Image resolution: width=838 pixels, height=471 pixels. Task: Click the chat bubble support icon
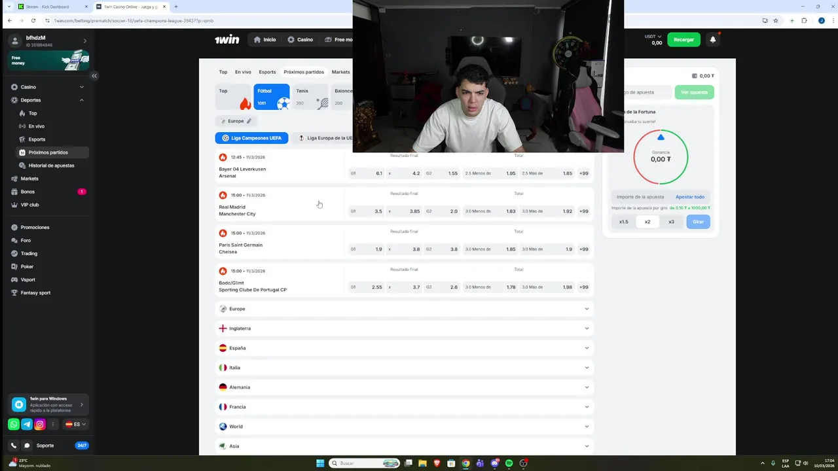[27, 445]
